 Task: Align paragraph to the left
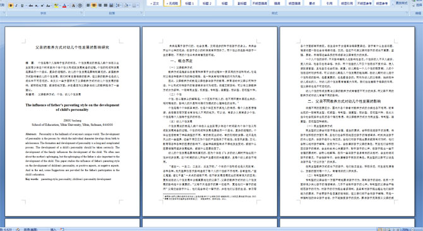88,6
